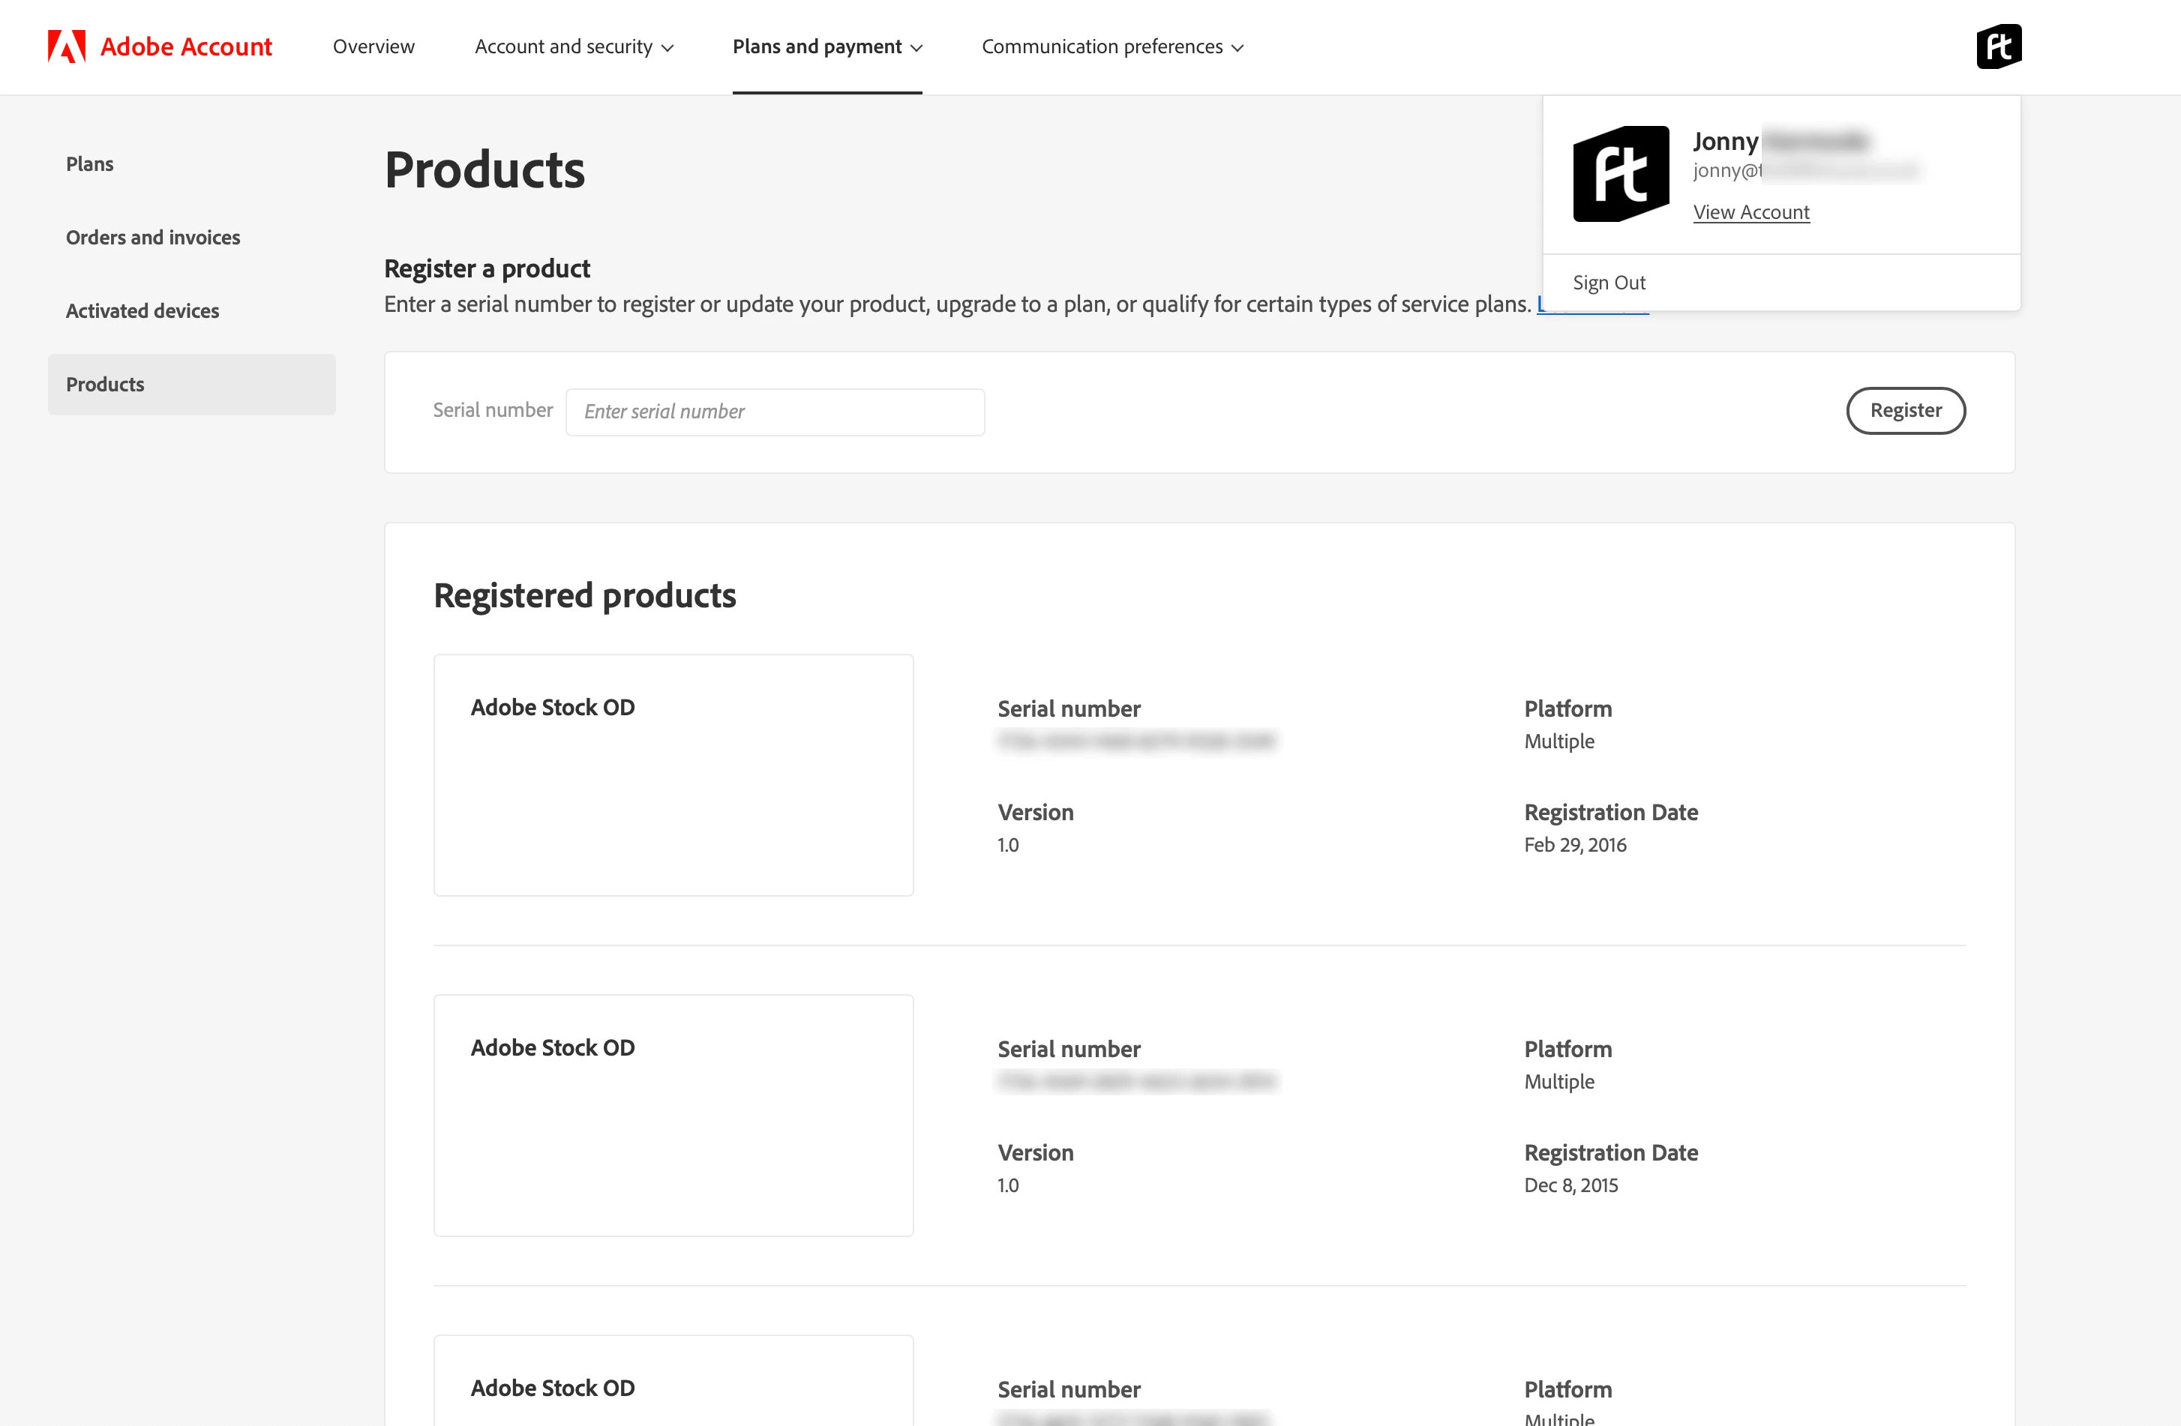Click the large profile picture in the popup
Image resolution: width=2181 pixels, height=1426 pixels.
click(x=1620, y=173)
